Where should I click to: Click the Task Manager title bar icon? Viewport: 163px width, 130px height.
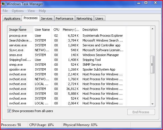click(3, 4)
